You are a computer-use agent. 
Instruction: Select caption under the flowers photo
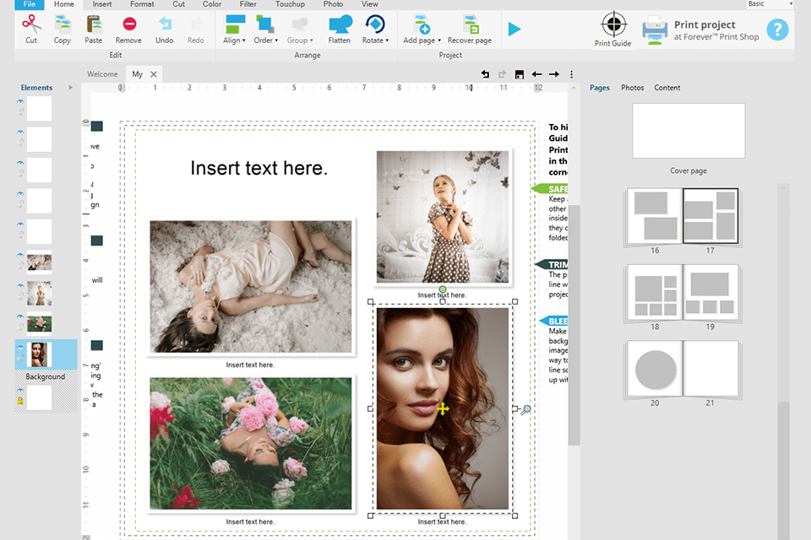tap(250, 522)
